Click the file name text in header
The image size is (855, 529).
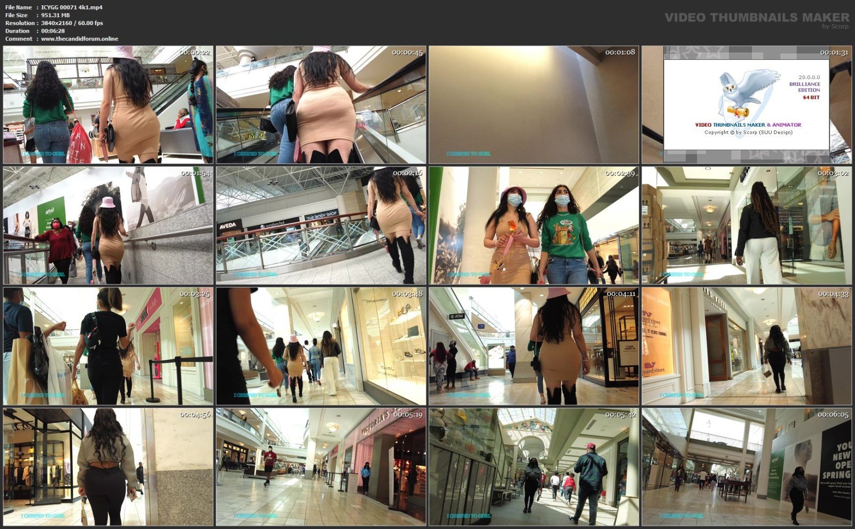pyautogui.click(x=72, y=7)
